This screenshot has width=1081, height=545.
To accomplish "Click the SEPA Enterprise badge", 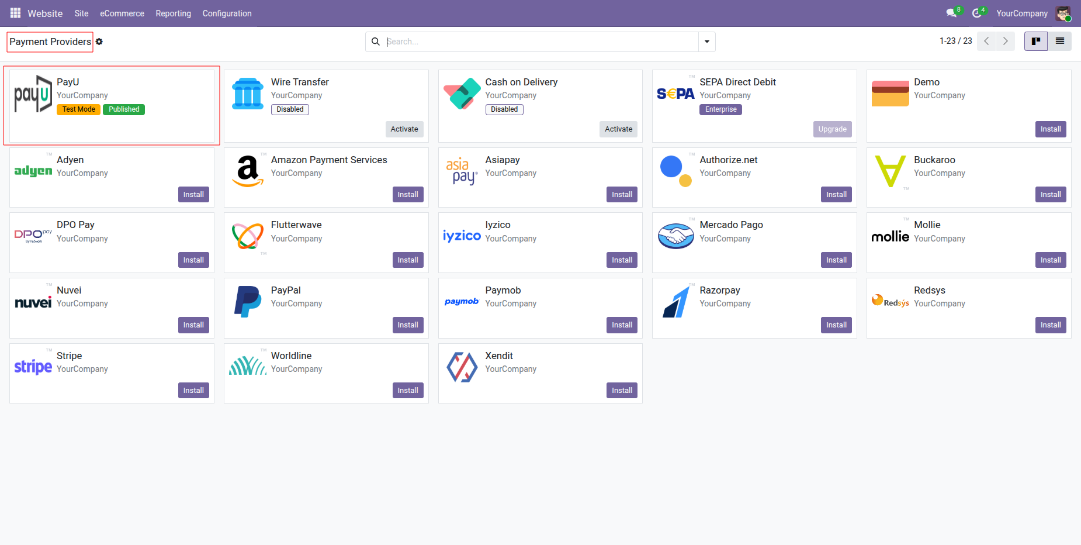I will pyautogui.click(x=720, y=109).
